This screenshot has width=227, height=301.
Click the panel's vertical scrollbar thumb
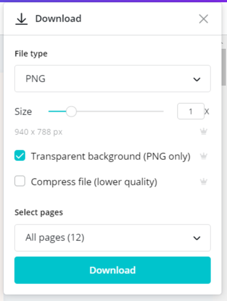[x=224, y=67]
